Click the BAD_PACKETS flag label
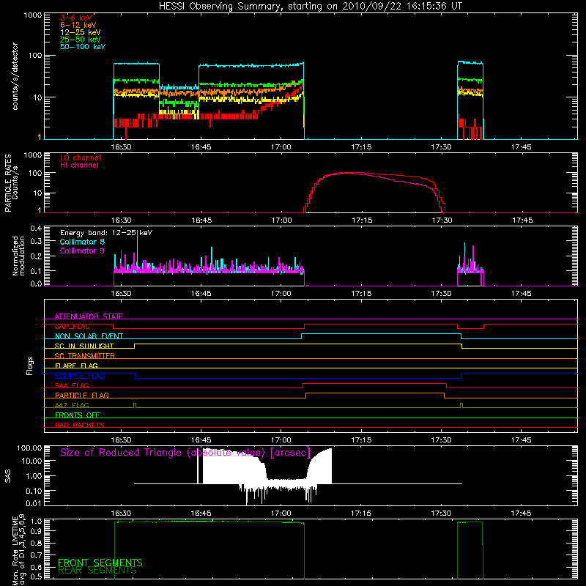Image resolution: width=586 pixels, height=586 pixels. click(x=80, y=425)
